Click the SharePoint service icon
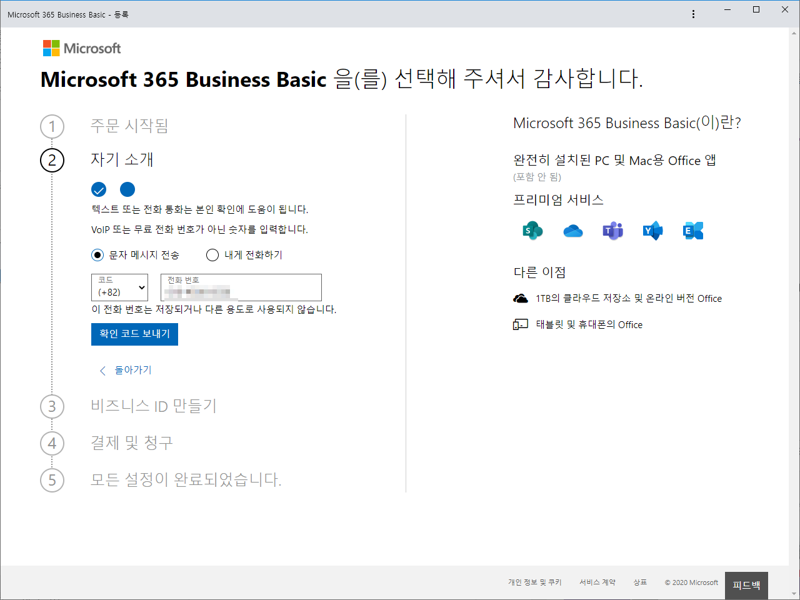Image resolution: width=800 pixels, height=600 pixels. tap(532, 231)
